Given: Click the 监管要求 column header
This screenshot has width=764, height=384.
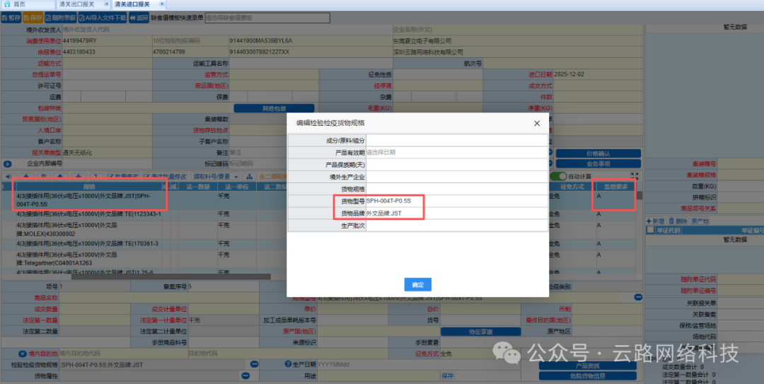Looking at the screenshot, I should pyautogui.click(x=615, y=187).
